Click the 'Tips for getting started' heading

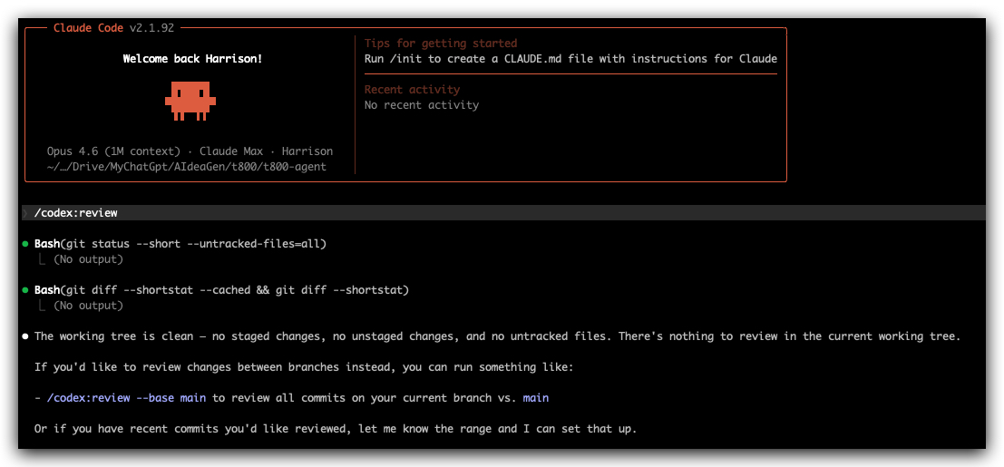tap(441, 44)
